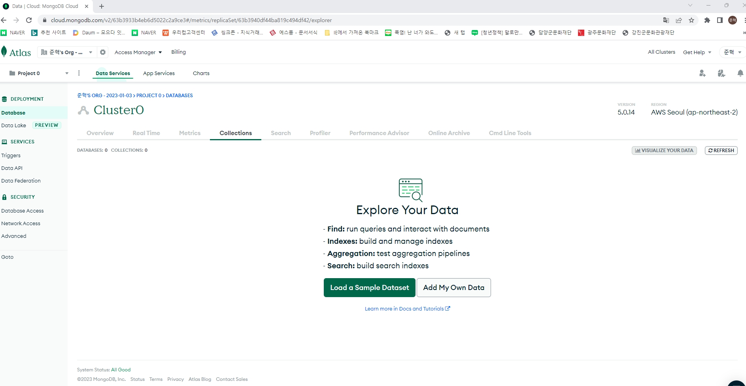746x386 pixels.
Task: Open Chrome profile avatar
Action: (733, 20)
